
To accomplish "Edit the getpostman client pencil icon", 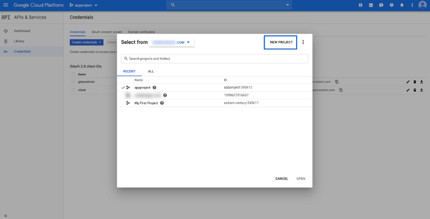I will [408, 82].
